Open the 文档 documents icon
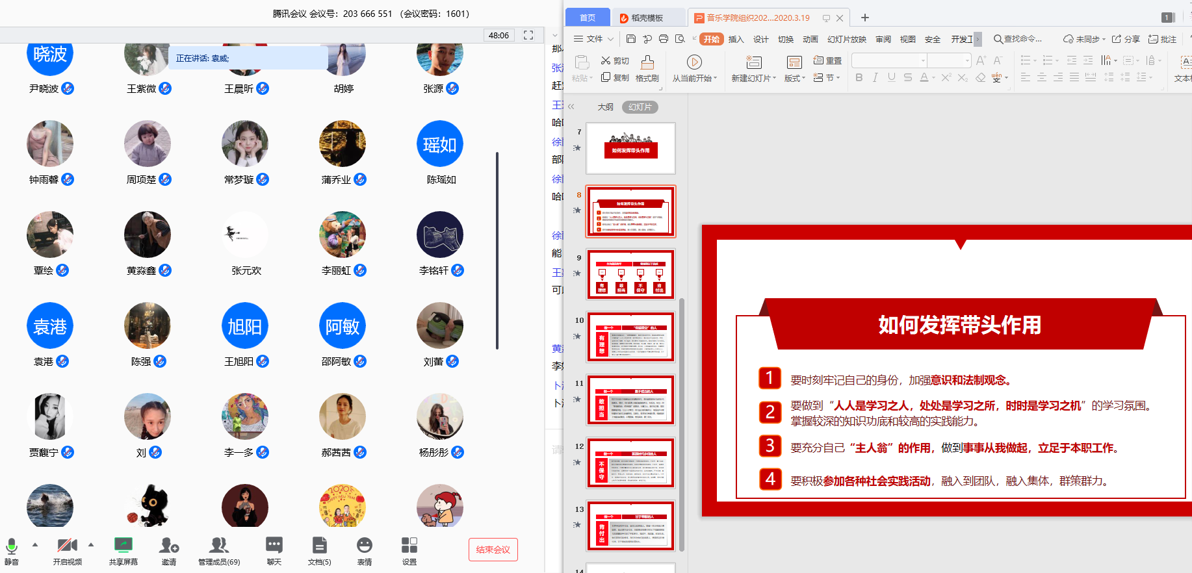The width and height of the screenshot is (1192, 573). (x=319, y=546)
